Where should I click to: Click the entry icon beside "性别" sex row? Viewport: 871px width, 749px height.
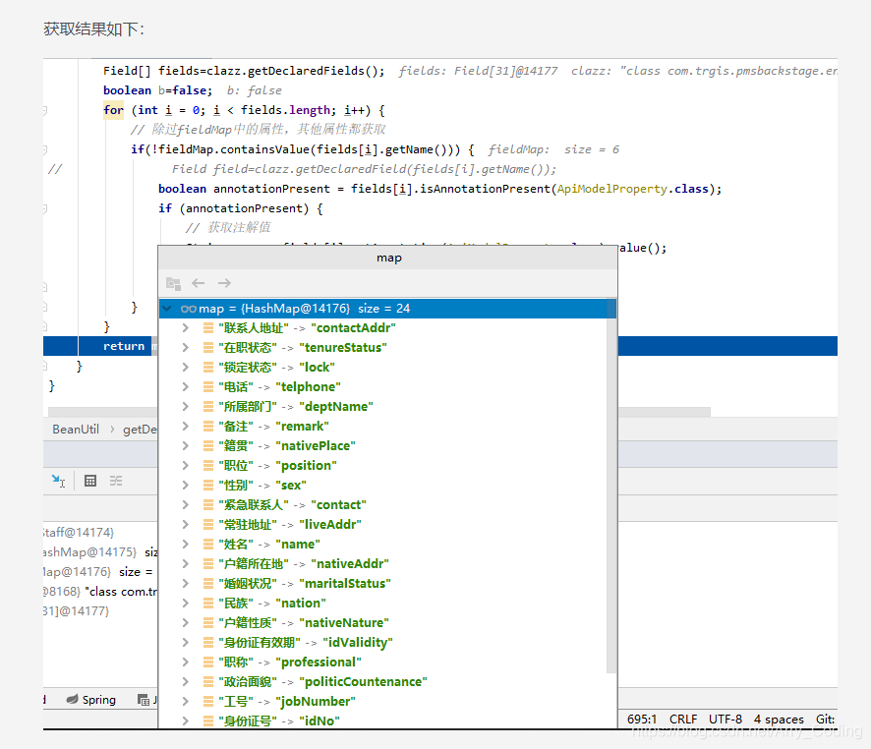(208, 485)
